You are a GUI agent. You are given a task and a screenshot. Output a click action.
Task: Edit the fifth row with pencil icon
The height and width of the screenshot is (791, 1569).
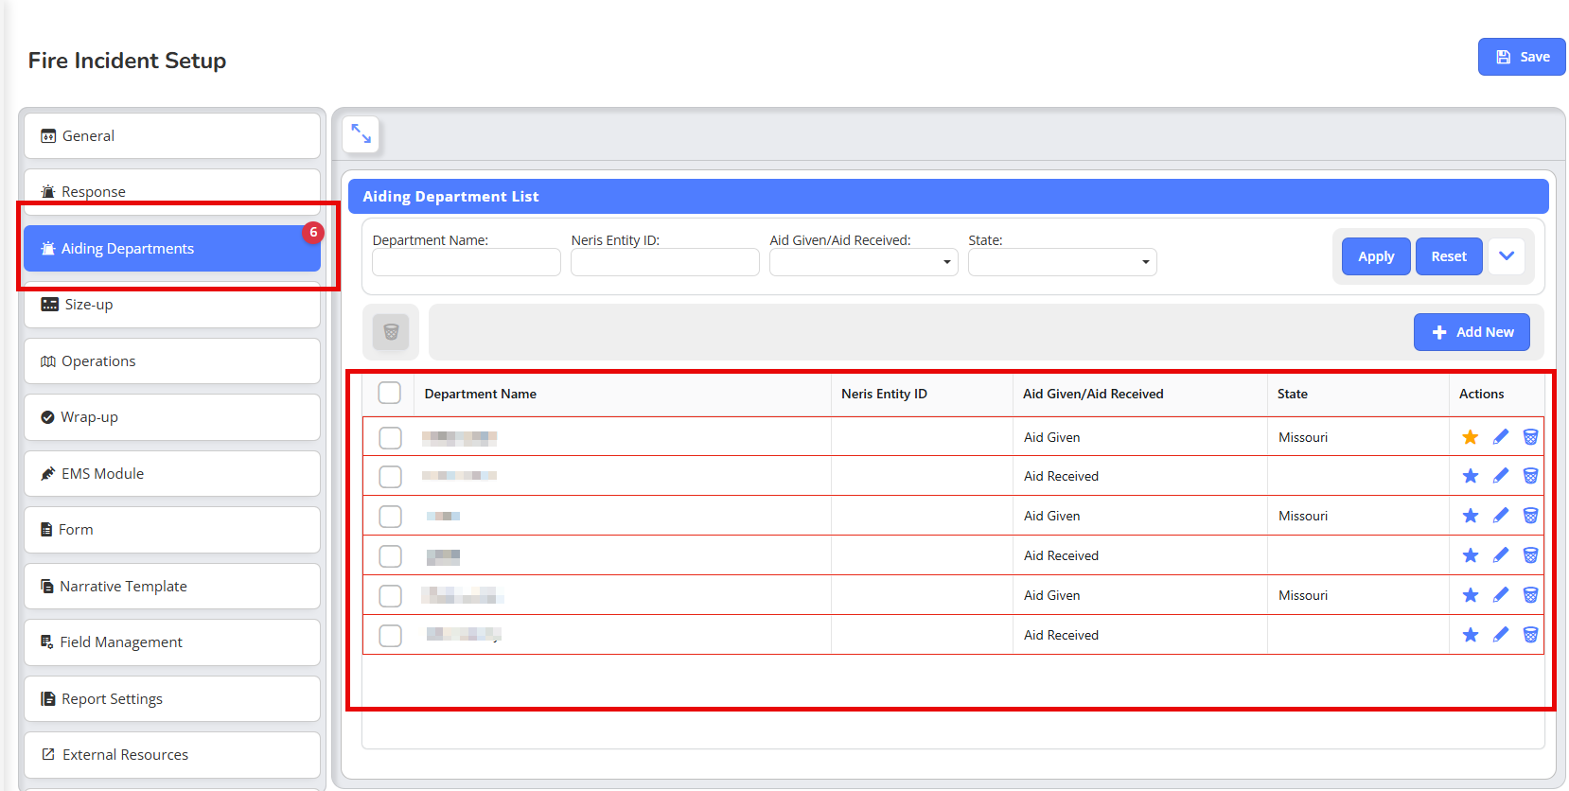click(1500, 595)
